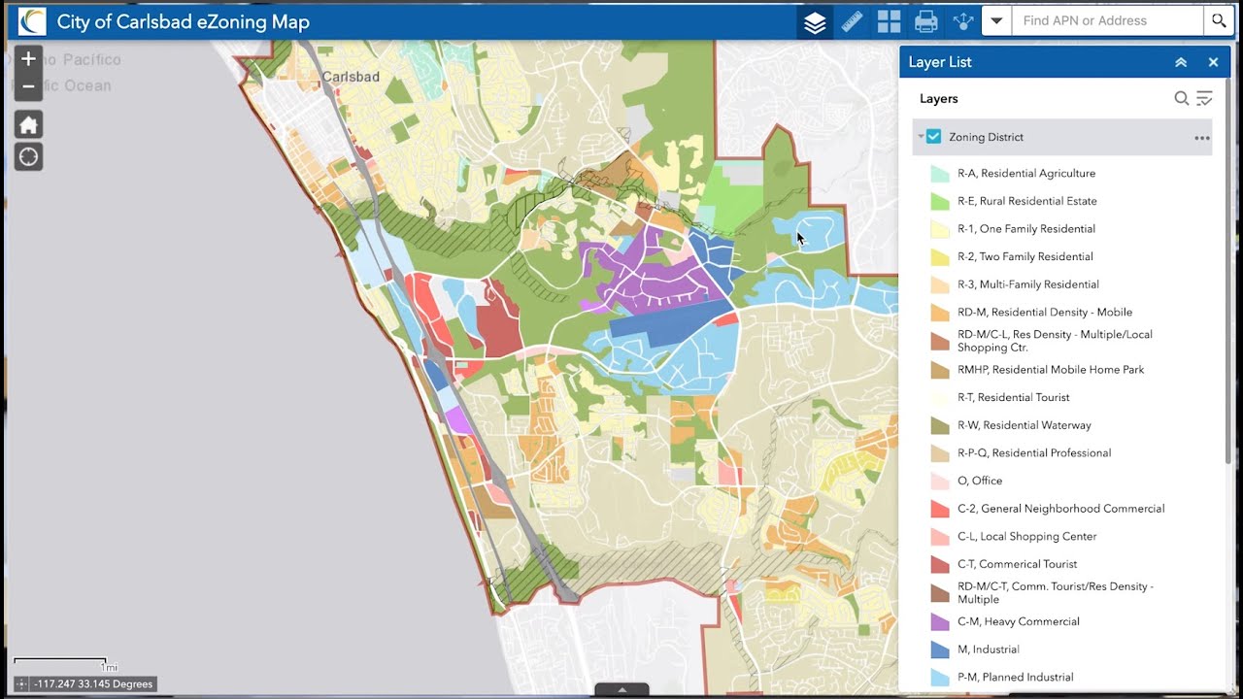
Task: Collapse the Layer List panel
Action: pyautogui.click(x=1181, y=62)
